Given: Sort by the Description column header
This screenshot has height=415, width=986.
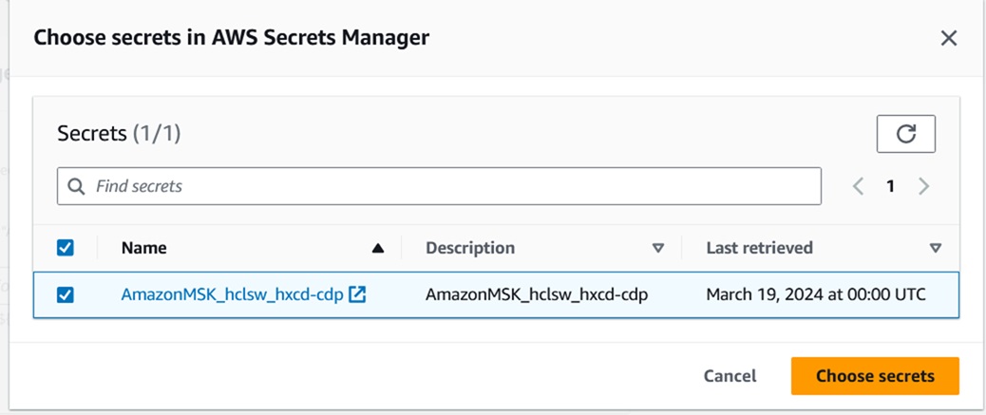Looking at the screenshot, I should click(x=470, y=248).
